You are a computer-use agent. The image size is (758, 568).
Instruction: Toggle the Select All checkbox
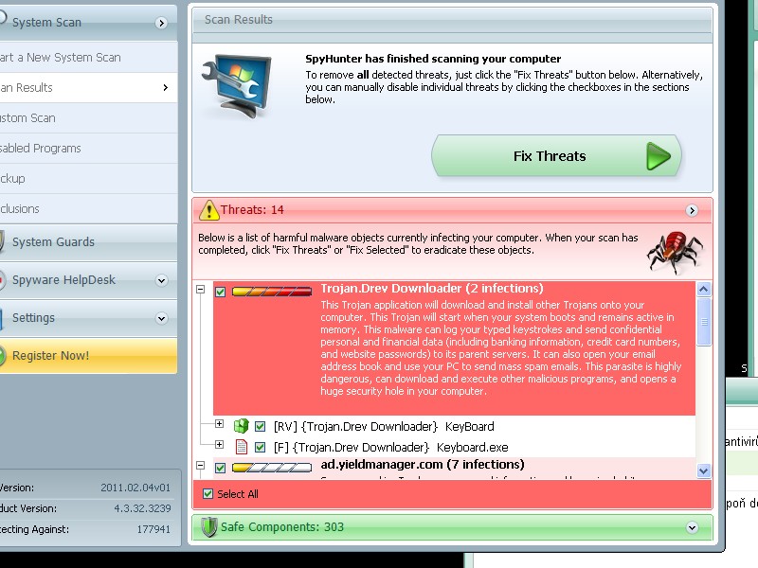208,493
